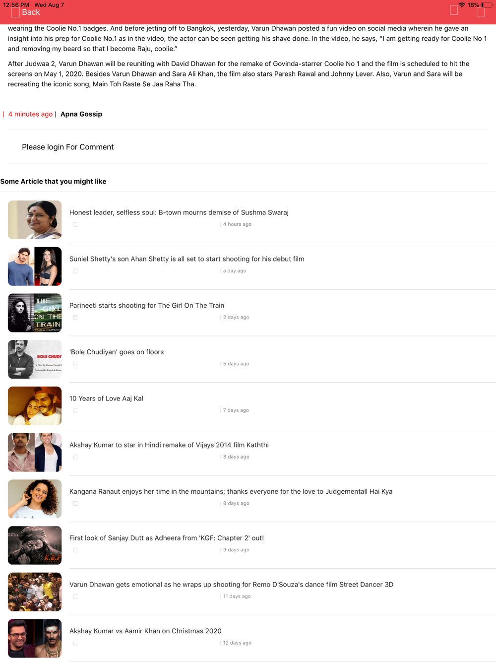
Task: Tap the Back arrow icon in header
Action: coord(16,12)
